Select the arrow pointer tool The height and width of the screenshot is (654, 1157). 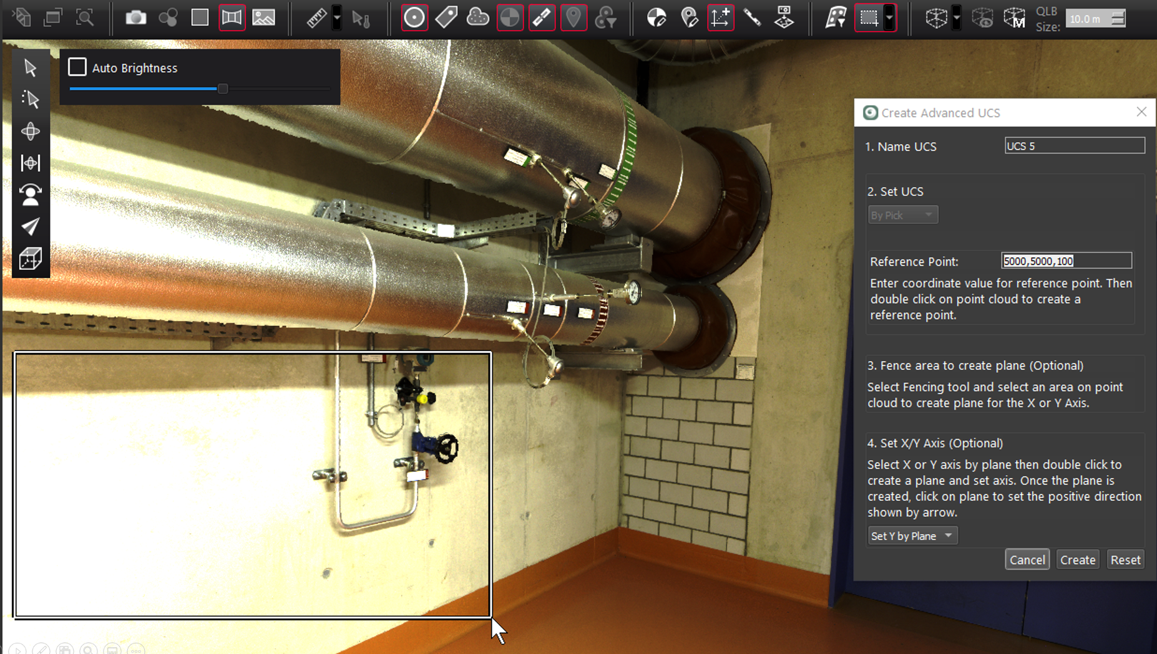(x=30, y=68)
